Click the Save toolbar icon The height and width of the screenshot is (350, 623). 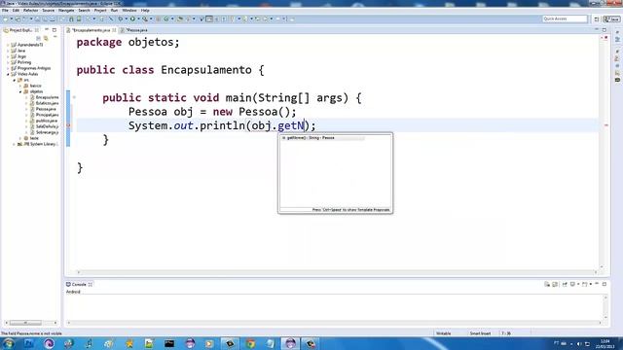(37, 19)
